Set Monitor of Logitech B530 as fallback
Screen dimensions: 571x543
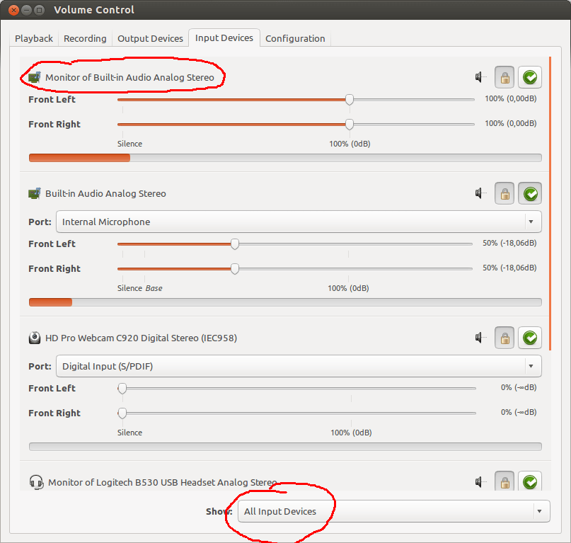click(x=529, y=482)
